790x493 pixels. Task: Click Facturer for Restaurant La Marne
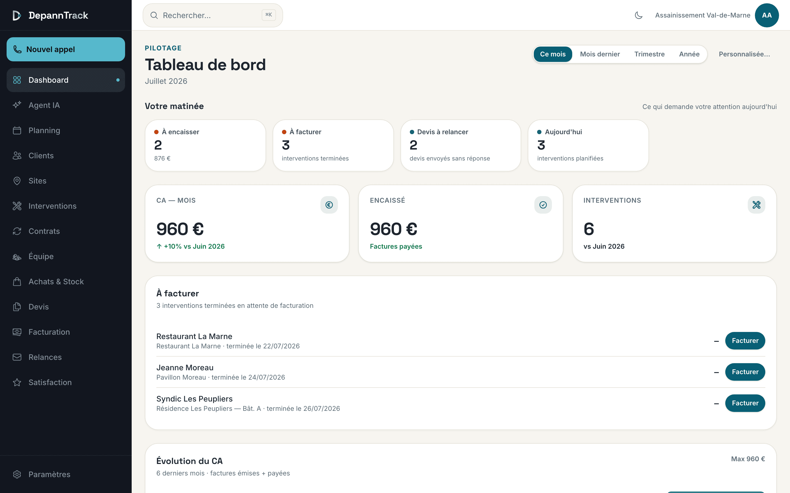point(745,341)
